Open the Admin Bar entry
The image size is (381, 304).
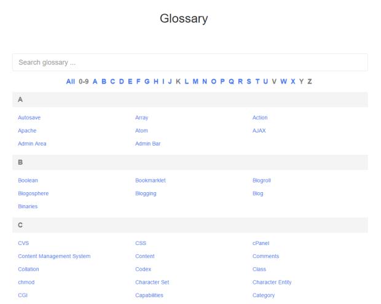pyautogui.click(x=147, y=144)
